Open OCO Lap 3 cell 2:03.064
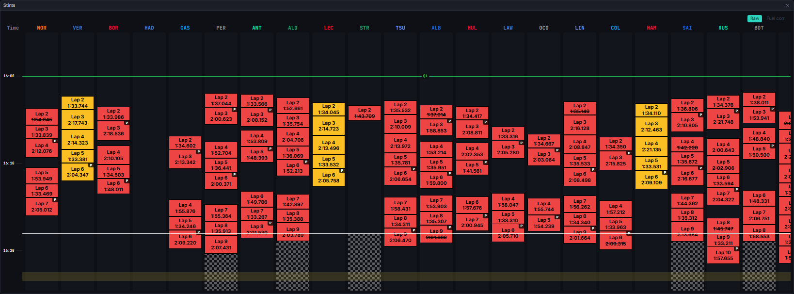Screen dimensions: 794x294 pyautogui.click(x=544, y=157)
